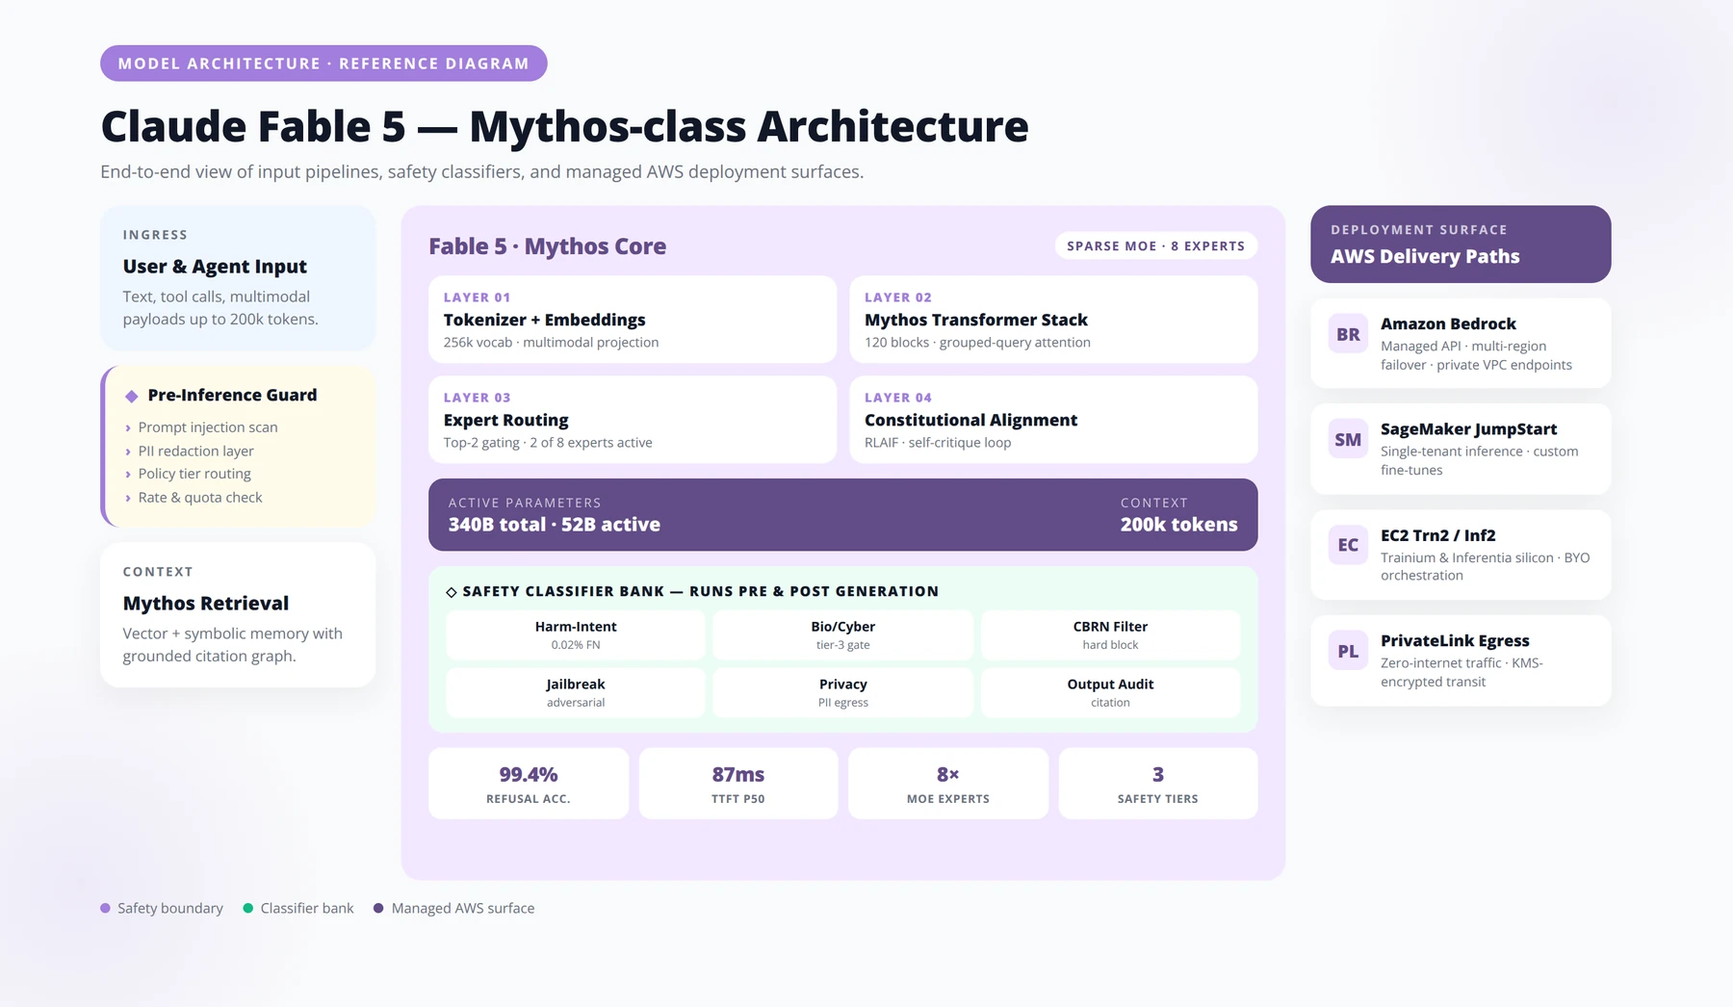Click the Safety boundary legend dot
The height and width of the screenshot is (1007, 1733).
pos(105,908)
